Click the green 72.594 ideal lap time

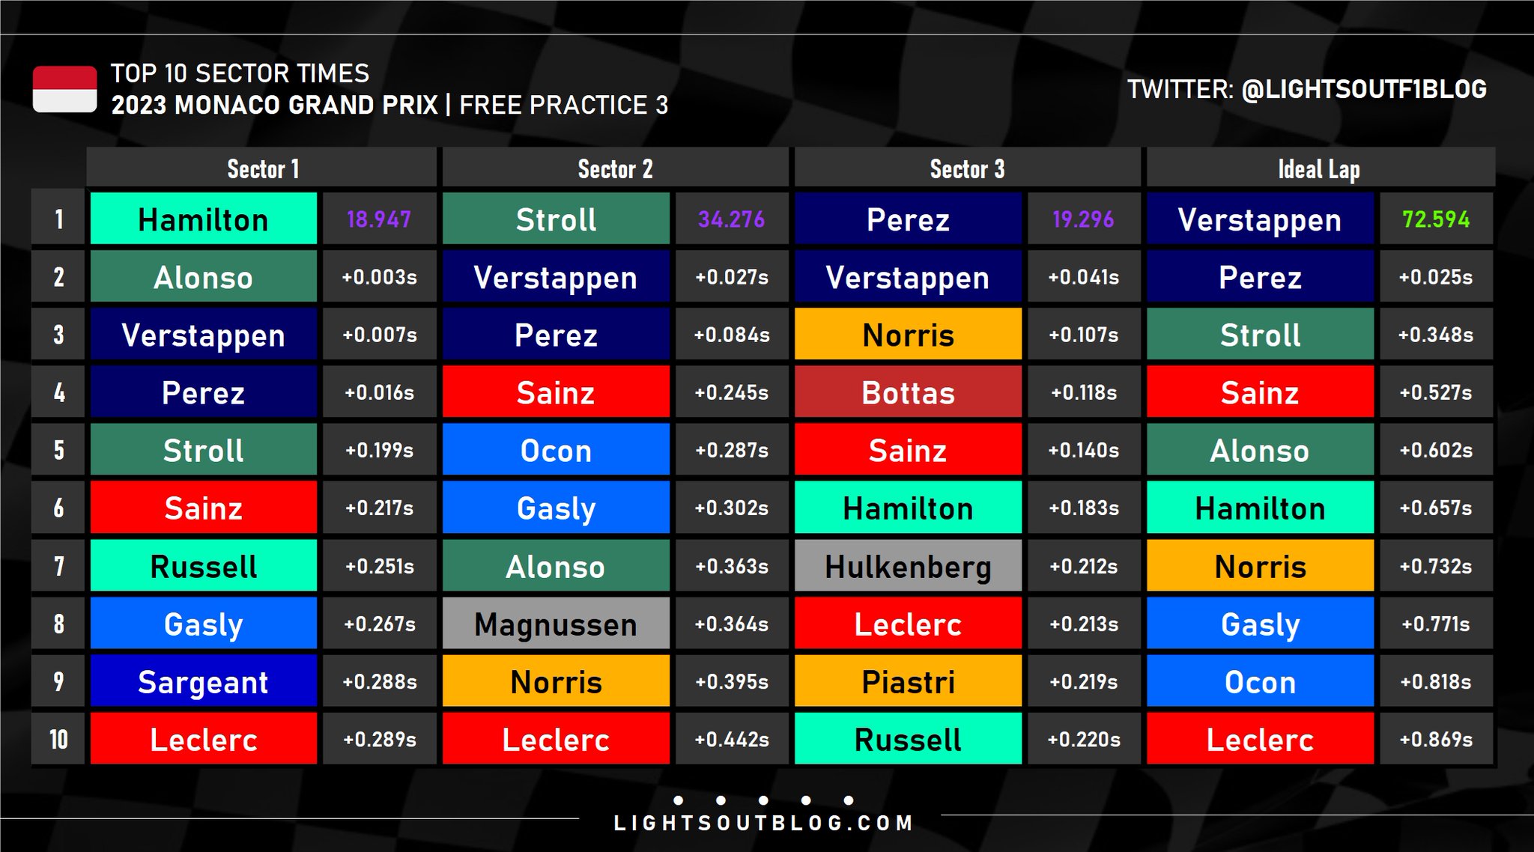coord(1436,219)
